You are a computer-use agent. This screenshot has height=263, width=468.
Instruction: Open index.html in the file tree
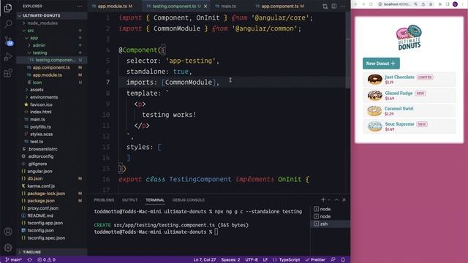click(52, 112)
